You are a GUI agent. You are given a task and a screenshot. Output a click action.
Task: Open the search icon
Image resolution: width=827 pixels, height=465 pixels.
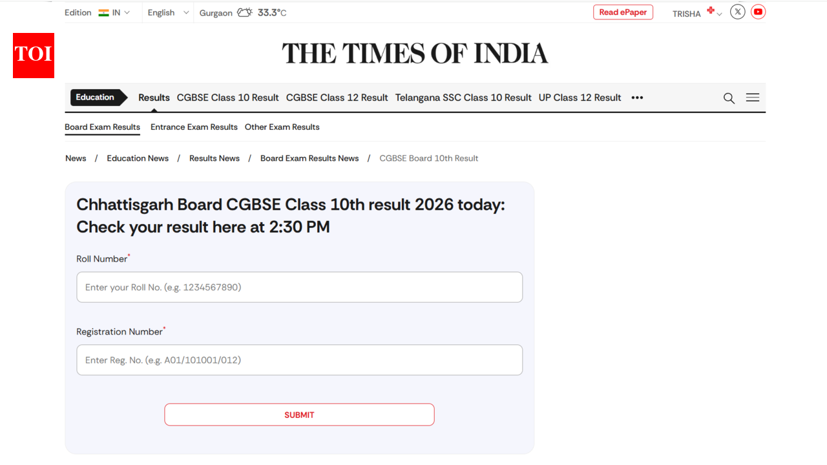[x=729, y=98]
